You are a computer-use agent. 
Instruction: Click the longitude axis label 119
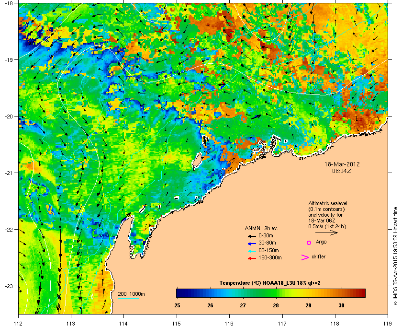(388, 324)
